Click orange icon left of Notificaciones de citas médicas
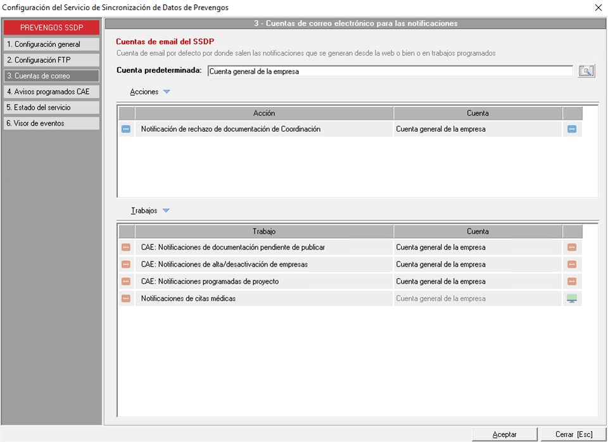 click(126, 299)
